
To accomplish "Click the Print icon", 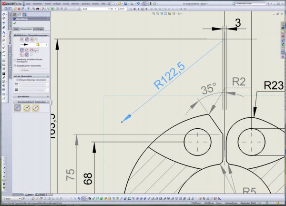I will pos(132,4).
